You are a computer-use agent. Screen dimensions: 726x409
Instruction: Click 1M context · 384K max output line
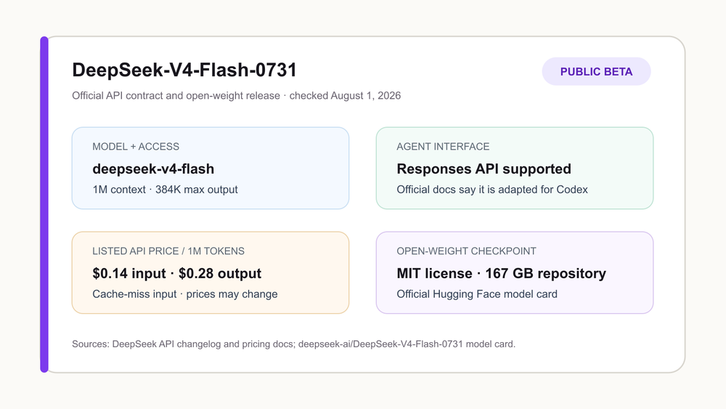(x=165, y=190)
